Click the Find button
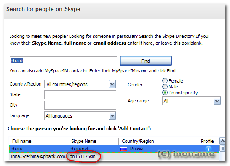Screen dimensions: 230x166 [146, 61]
